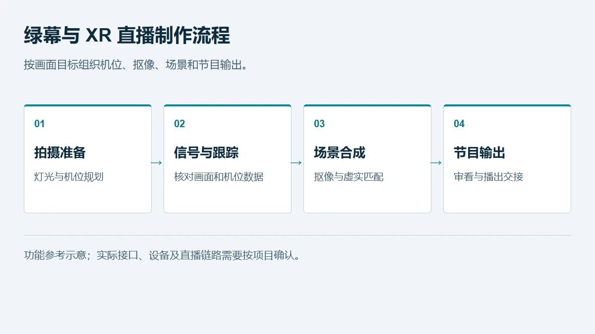Click step number 01
595x334 pixels.
[40, 124]
